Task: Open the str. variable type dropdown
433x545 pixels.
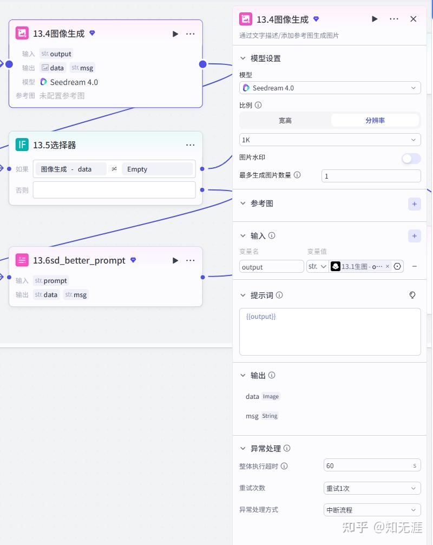Action: pos(317,266)
